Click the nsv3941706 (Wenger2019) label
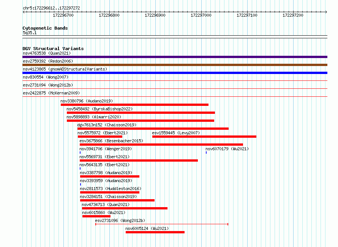This screenshot has height=247, width=338. tap(106, 149)
